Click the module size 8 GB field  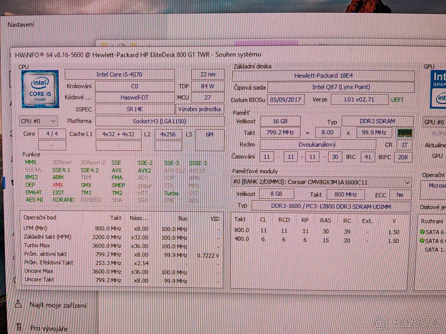click(277, 194)
